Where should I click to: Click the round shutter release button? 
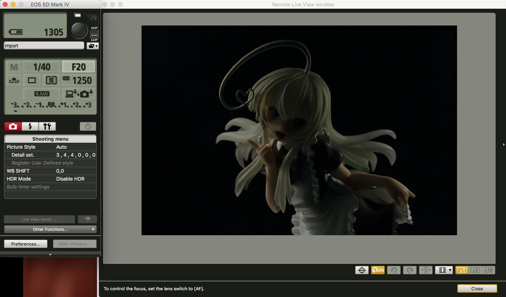tap(79, 30)
